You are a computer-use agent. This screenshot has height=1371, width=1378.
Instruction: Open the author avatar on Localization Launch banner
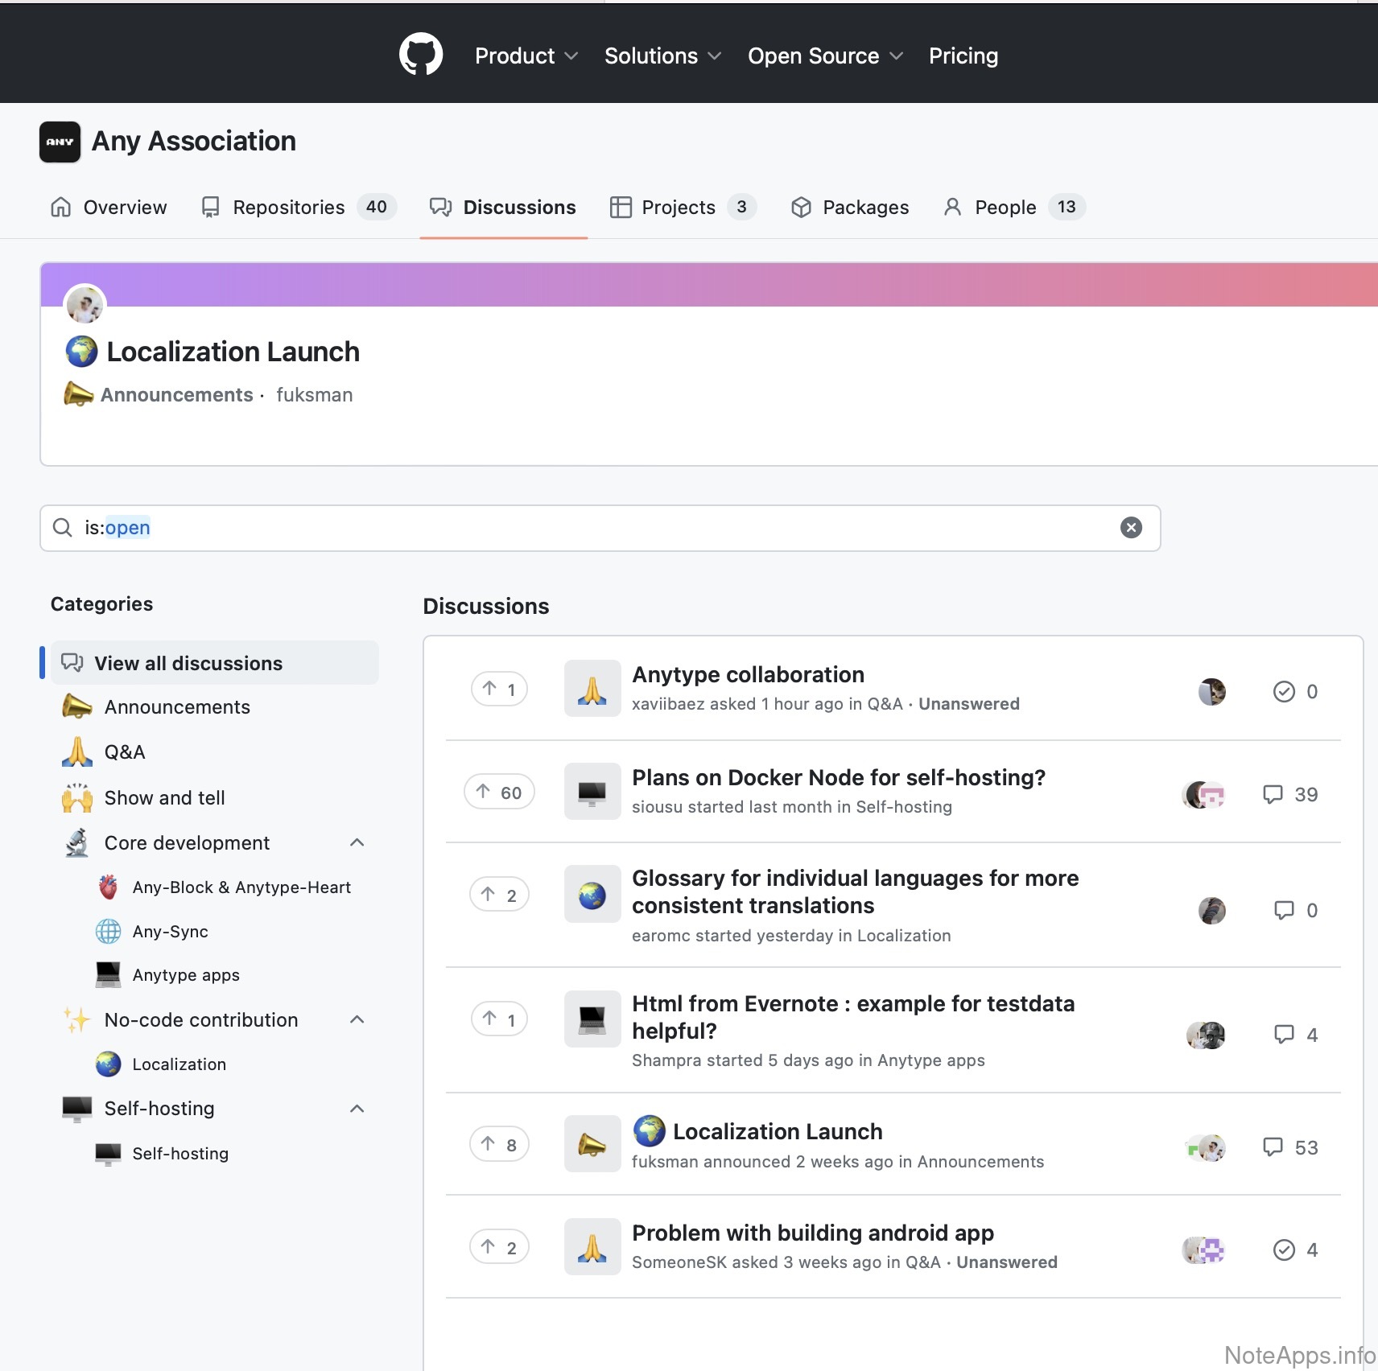pos(85,305)
